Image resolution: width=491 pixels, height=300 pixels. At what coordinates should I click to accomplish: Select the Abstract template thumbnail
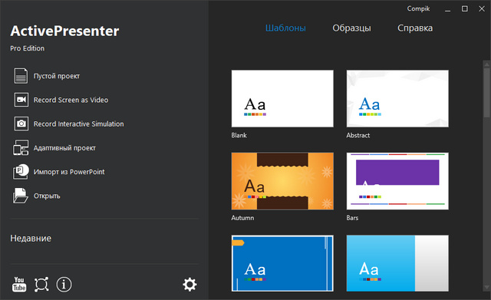[397, 99]
